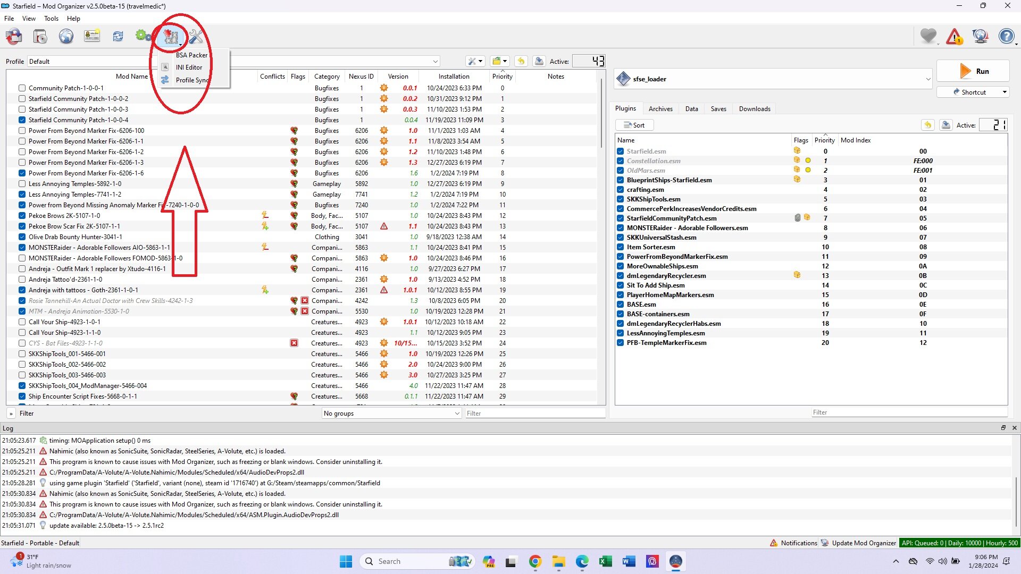The height and width of the screenshot is (574, 1021).
Task: Launch Microsoft Edge from the taskbar
Action: (x=582, y=561)
